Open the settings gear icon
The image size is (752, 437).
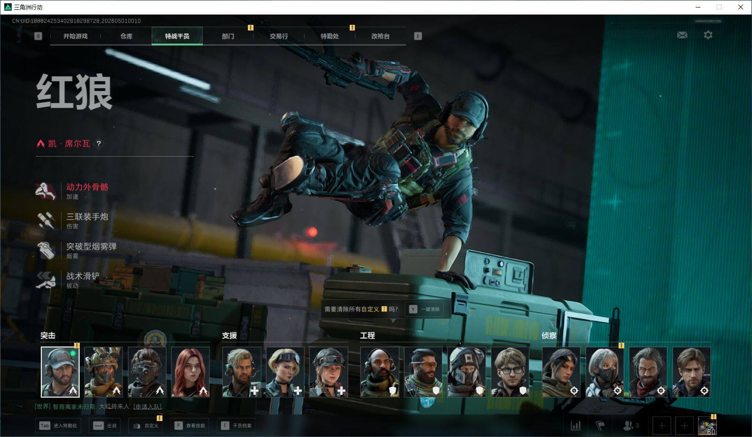708,35
